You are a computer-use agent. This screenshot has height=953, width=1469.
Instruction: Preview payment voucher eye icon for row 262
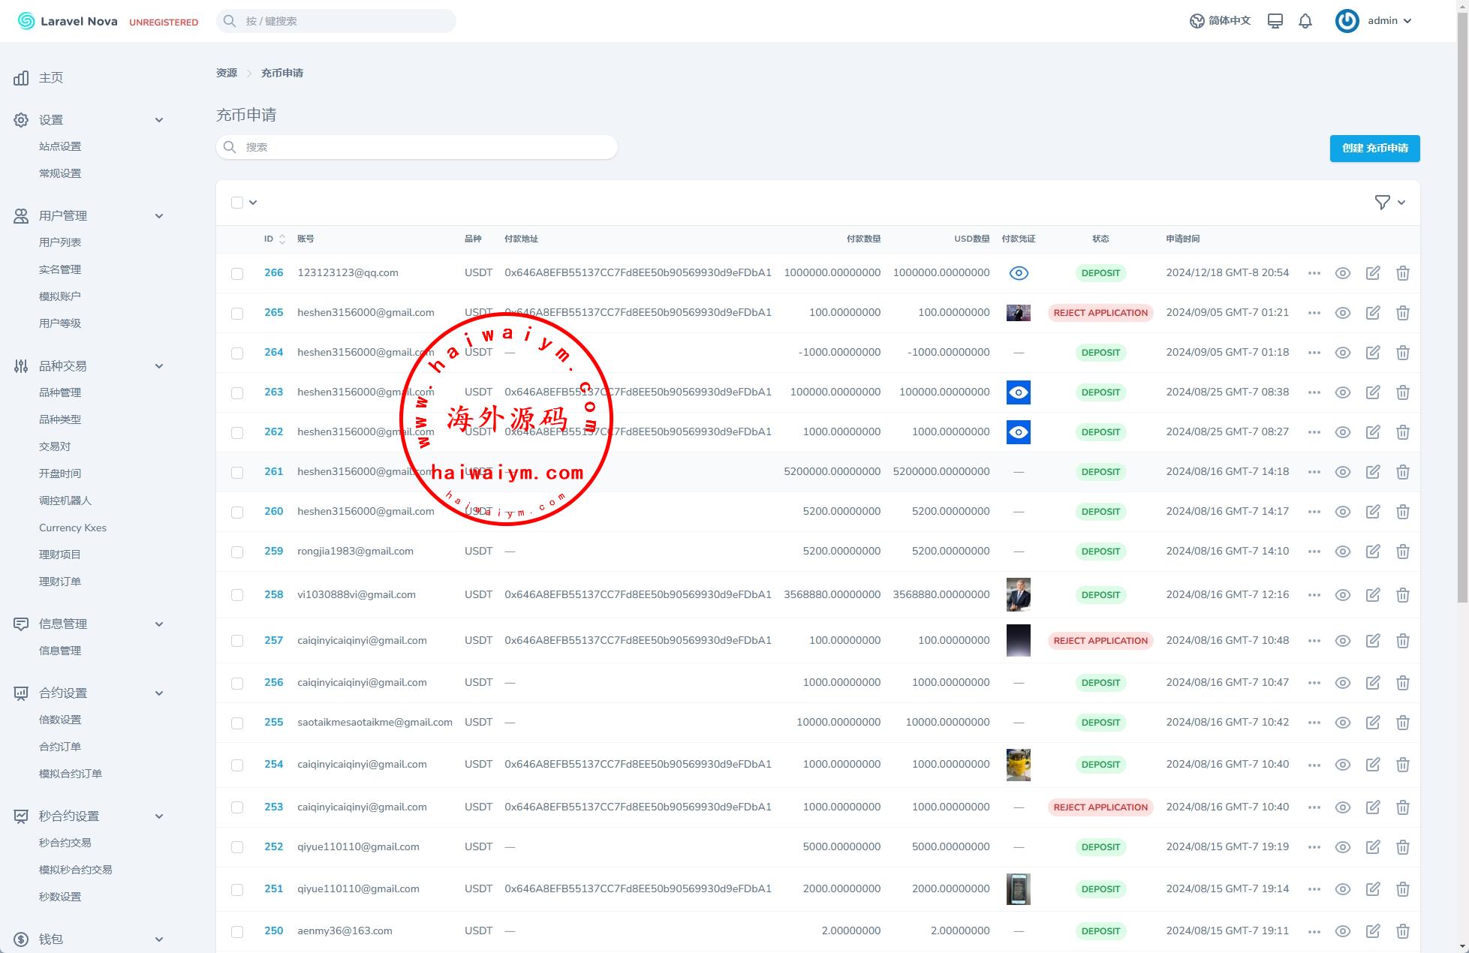point(1018,432)
